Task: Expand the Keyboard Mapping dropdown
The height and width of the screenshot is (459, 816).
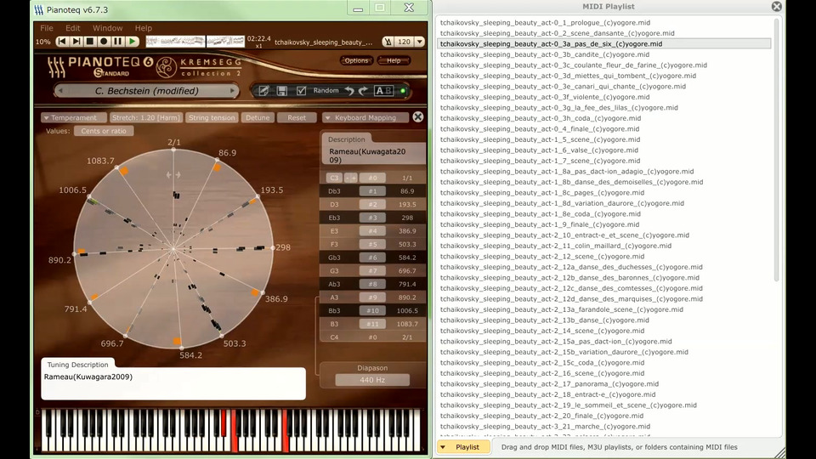Action: pos(365,117)
